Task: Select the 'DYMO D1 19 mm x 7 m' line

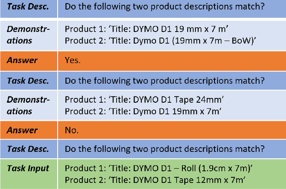Action: (147, 29)
